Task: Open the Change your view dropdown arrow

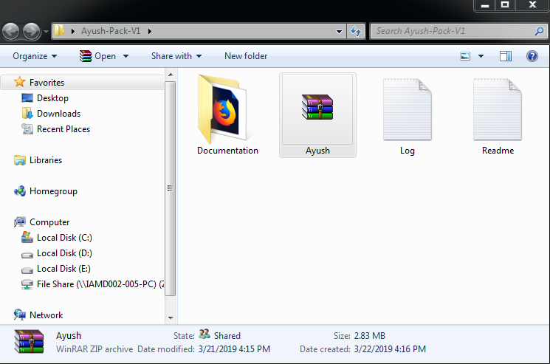Action: click(x=481, y=56)
